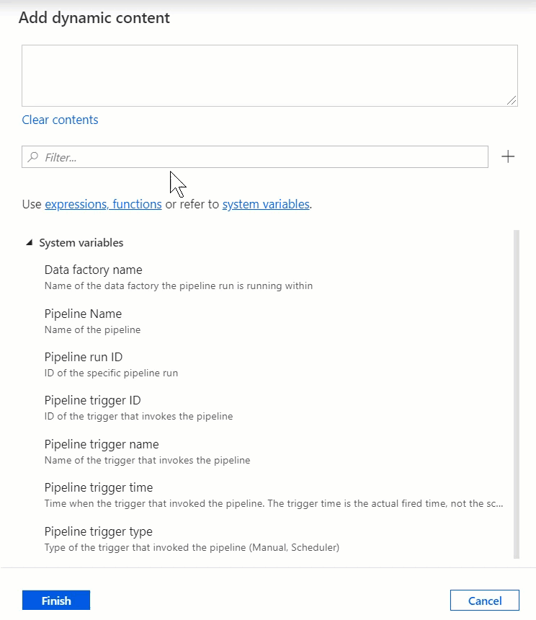Add the Pipeline trigger name variable
The width and height of the screenshot is (536, 620).
[x=102, y=444]
